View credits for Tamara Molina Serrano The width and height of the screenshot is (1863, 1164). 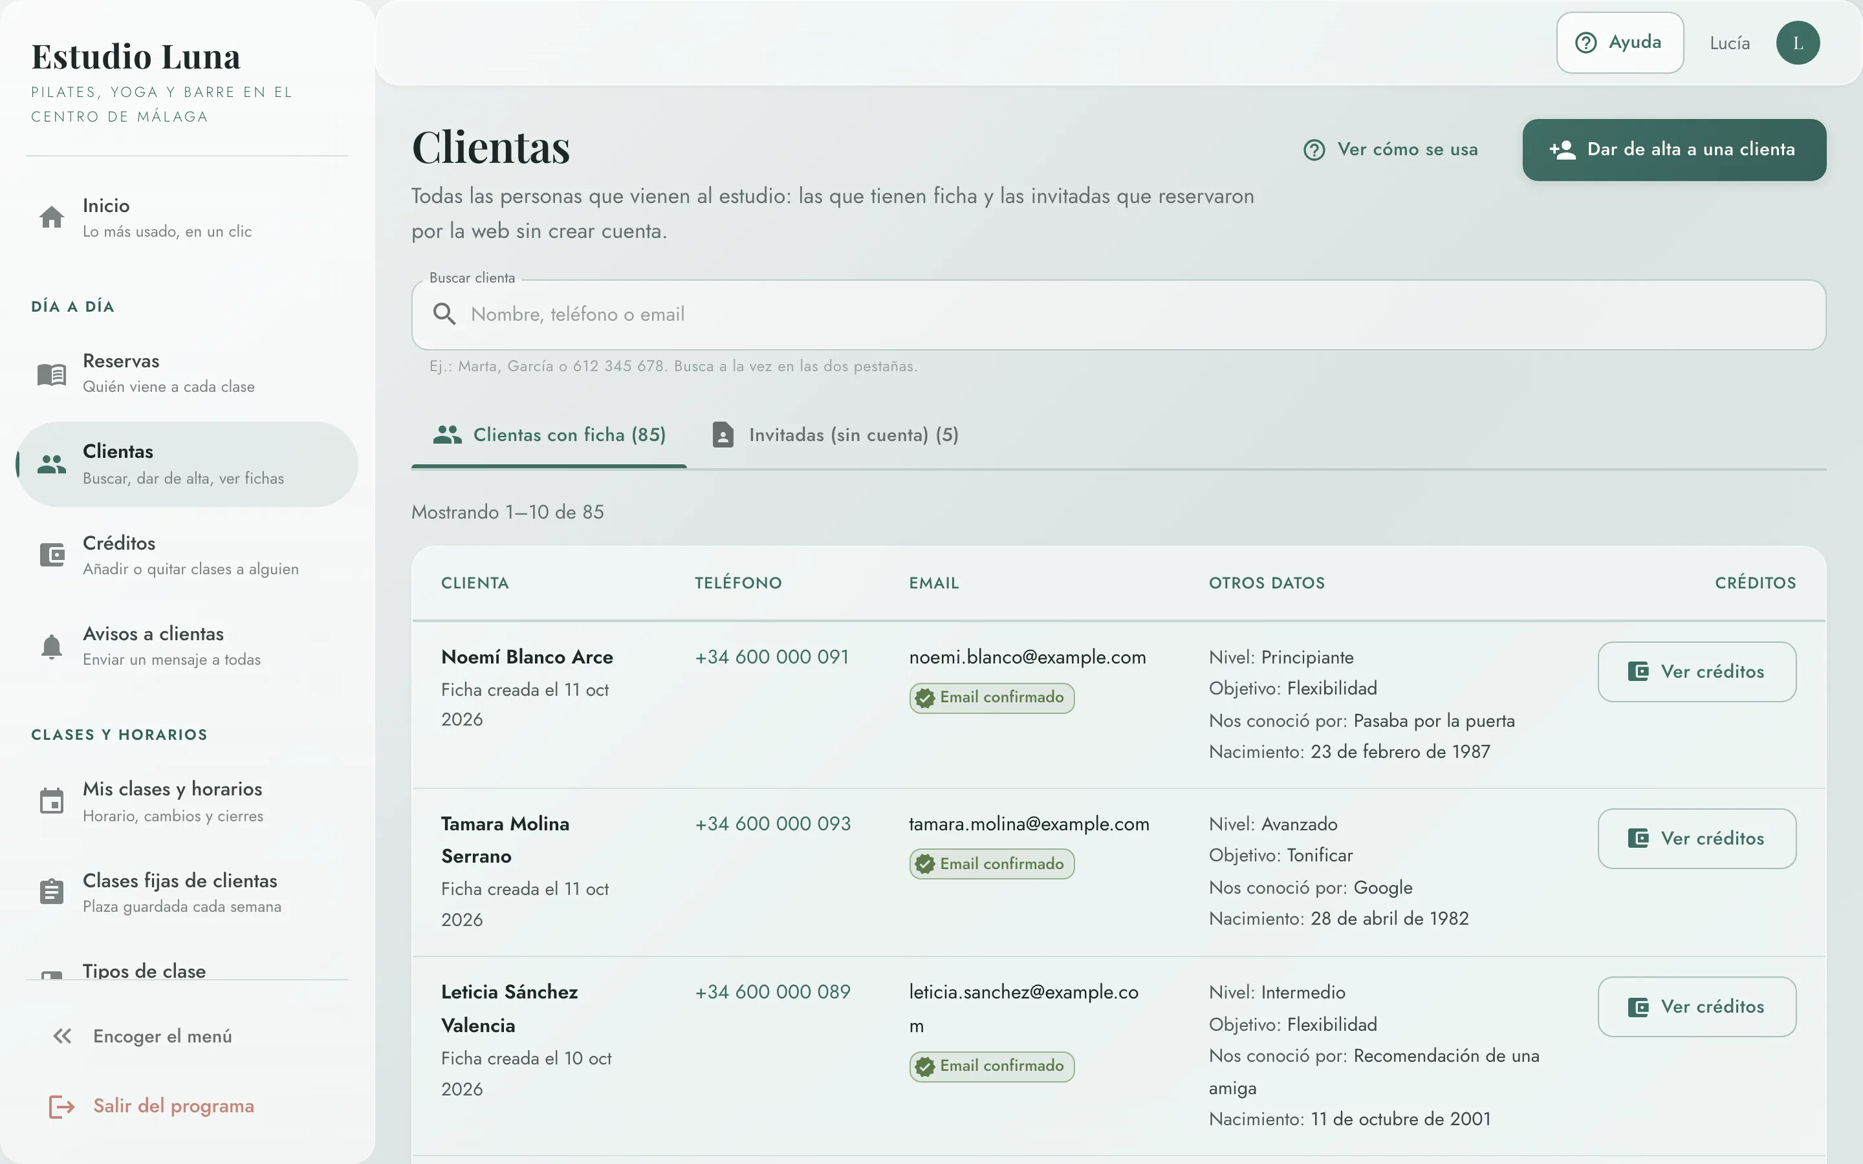coord(1697,838)
